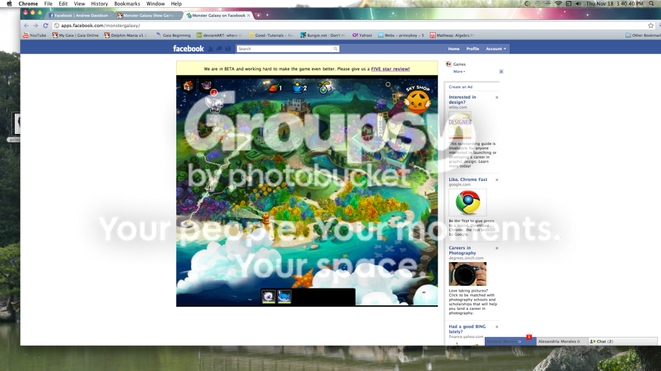Open the Games app icon in sidebar

pyautogui.click(x=449, y=64)
